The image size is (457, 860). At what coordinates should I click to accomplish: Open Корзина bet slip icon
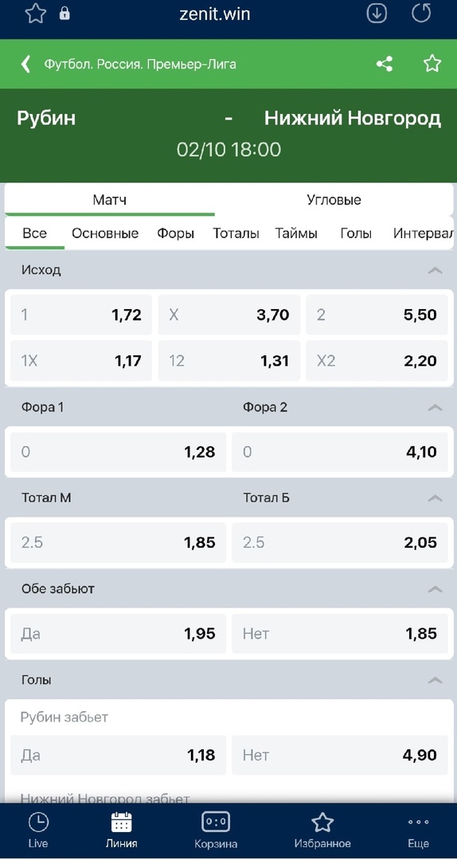point(216,831)
